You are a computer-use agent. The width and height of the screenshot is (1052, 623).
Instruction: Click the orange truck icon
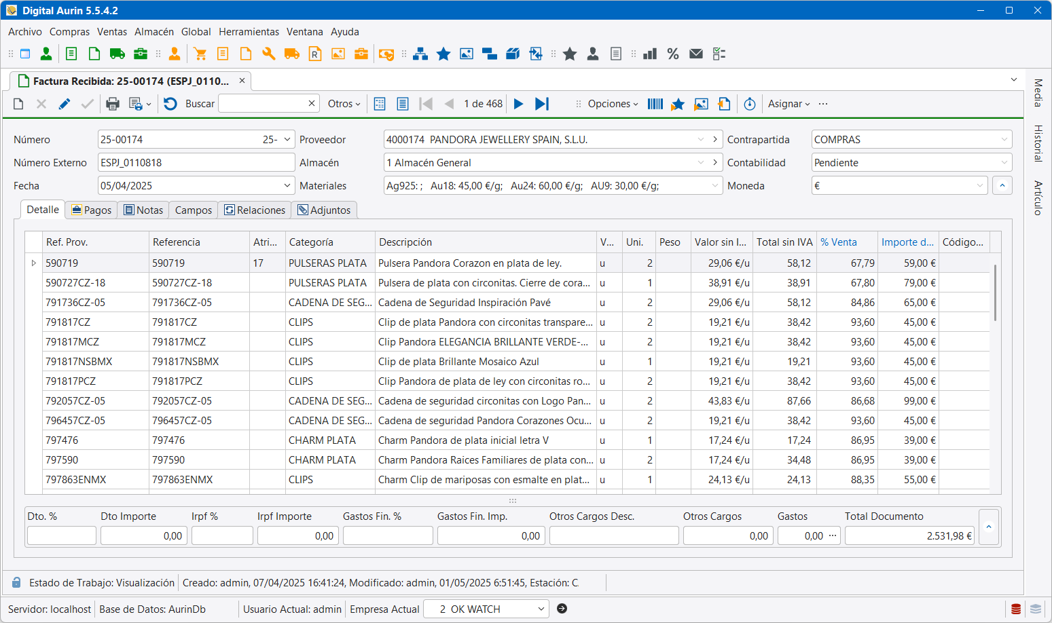click(x=292, y=54)
